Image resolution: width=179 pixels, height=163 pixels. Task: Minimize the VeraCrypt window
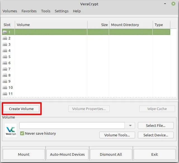click(165, 4)
